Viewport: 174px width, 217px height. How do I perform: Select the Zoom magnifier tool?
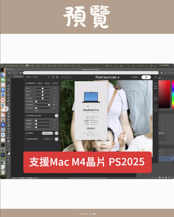click(x=8, y=144)
